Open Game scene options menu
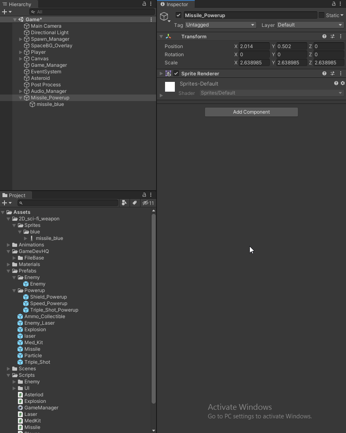Image resolution: width=346 pixels, height=433 pixels. pyautogui.click(x=151, y=20)
